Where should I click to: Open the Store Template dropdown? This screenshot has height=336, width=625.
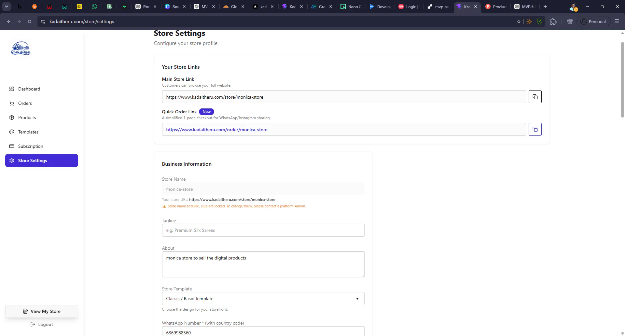click(263, 299)
